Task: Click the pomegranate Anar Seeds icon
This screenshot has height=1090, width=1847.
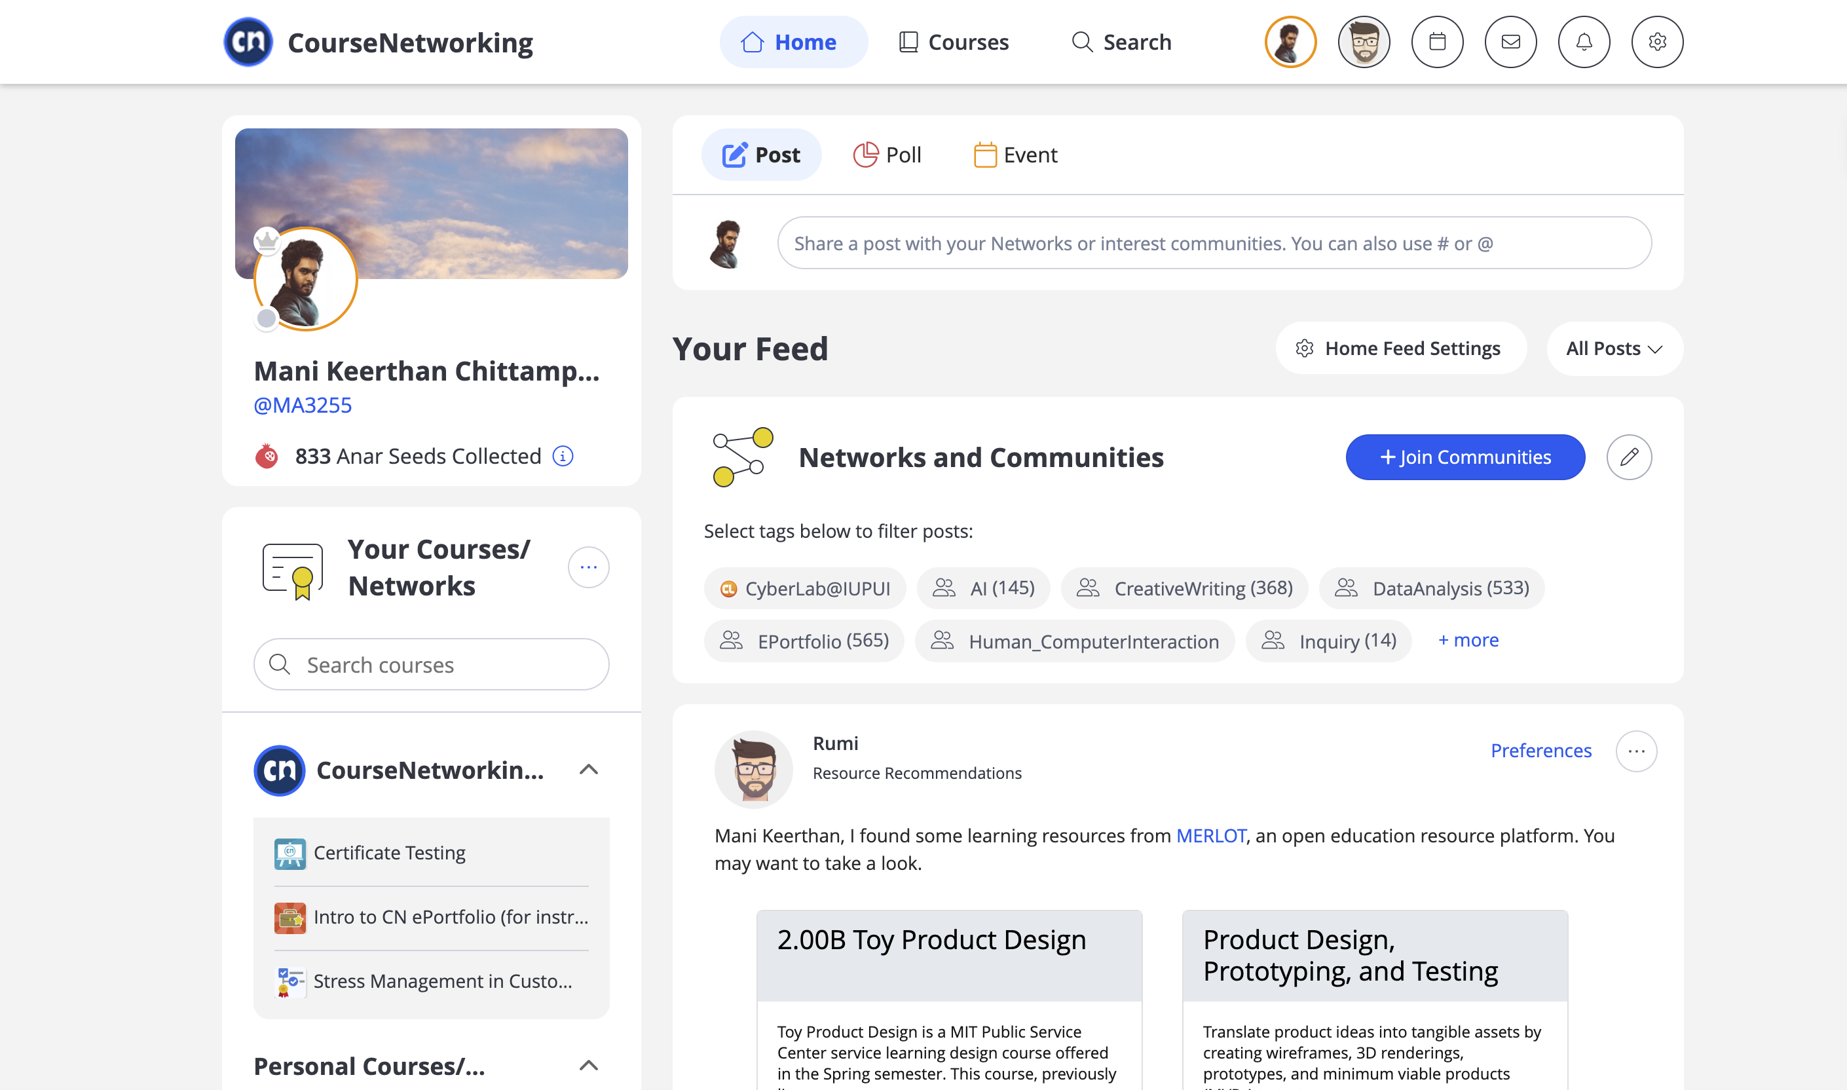Action: point(267,456)
